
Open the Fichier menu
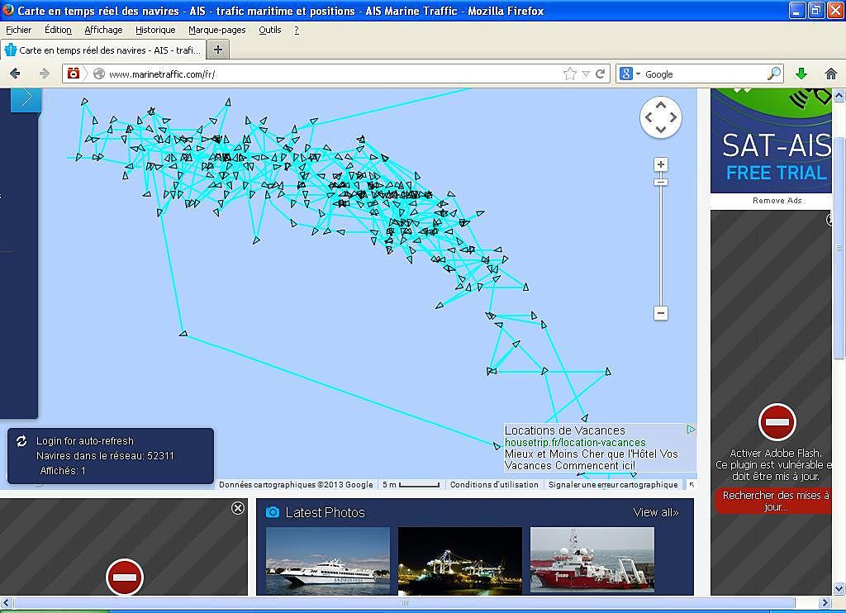[18, 30]
